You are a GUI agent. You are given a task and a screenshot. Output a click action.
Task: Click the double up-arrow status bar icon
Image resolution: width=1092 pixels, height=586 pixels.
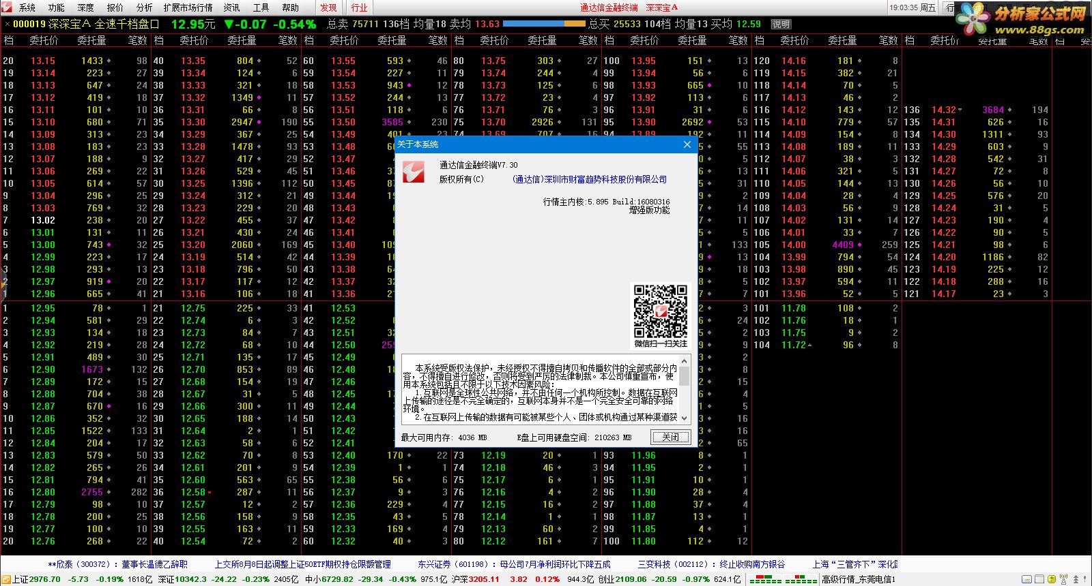pos(1076,579)
